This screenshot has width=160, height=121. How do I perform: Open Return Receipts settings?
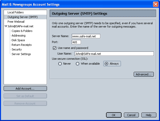[x=22, y=45]
